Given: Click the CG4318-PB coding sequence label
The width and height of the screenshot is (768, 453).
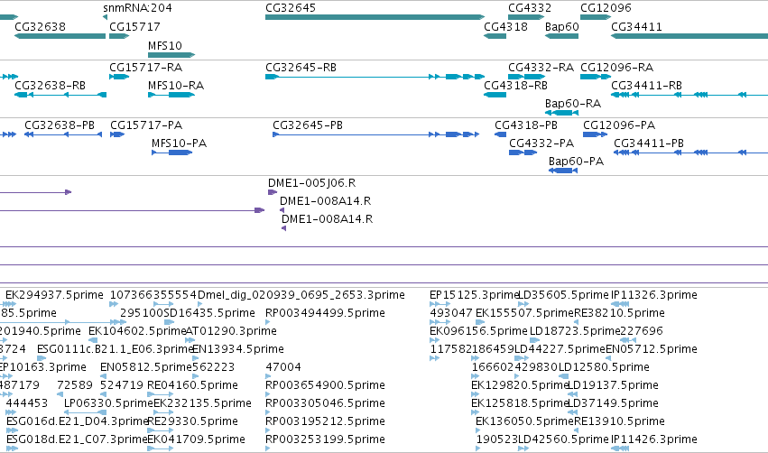Looking at the screenshot, I should tap(526, 125).
